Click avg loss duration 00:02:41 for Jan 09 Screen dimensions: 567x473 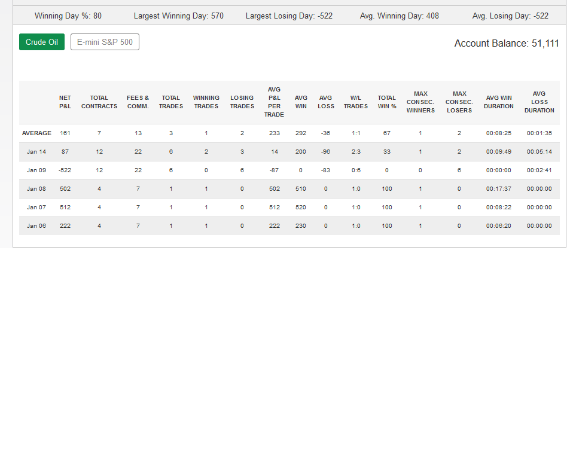click(x=539, y=170)
